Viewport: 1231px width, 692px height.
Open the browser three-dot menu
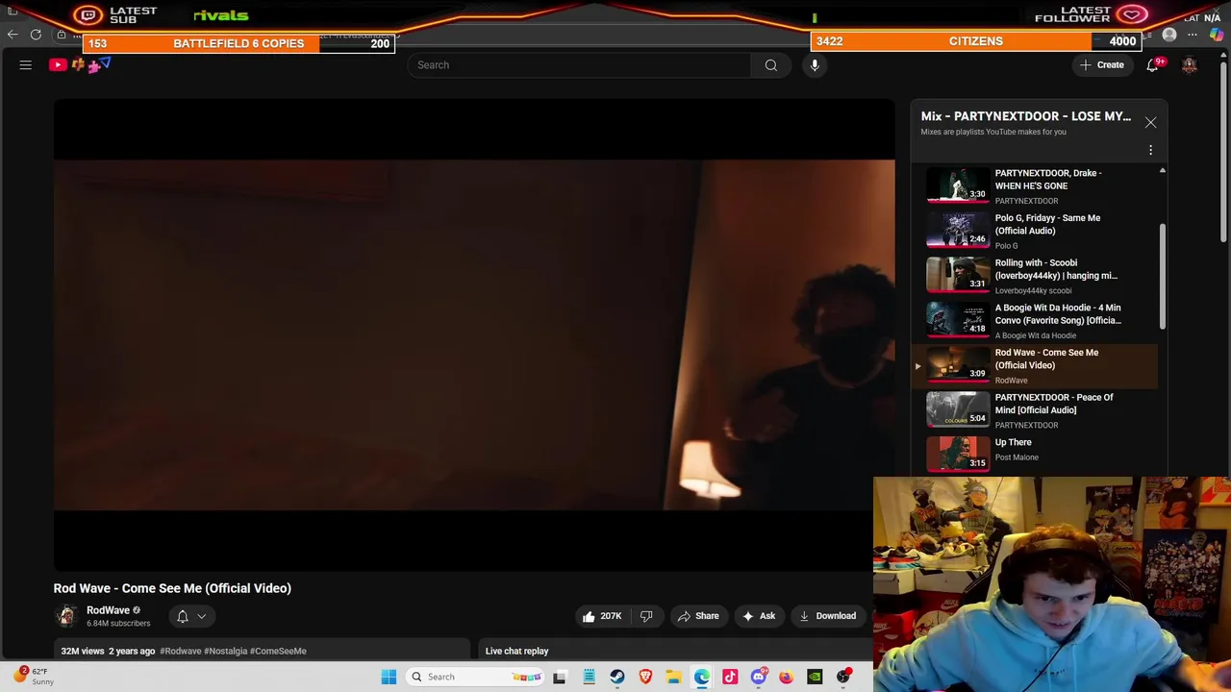[x=1193, y=35]
